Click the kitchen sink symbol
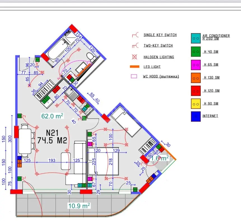 pyautogui.click(x=71, y=93)
